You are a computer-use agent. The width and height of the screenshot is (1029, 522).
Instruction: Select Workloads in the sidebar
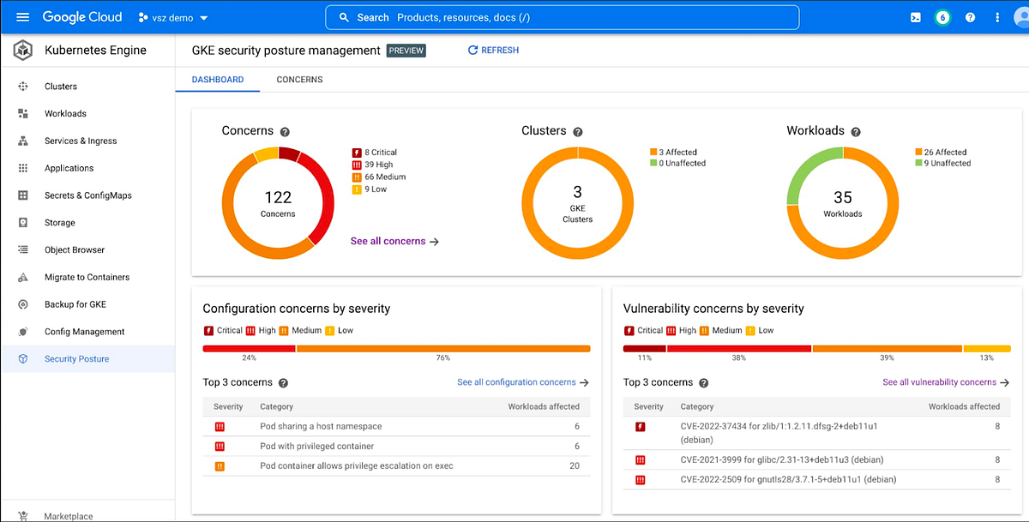point(65,113)
